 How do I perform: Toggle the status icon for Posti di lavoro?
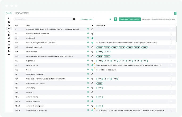click(92, 65)
